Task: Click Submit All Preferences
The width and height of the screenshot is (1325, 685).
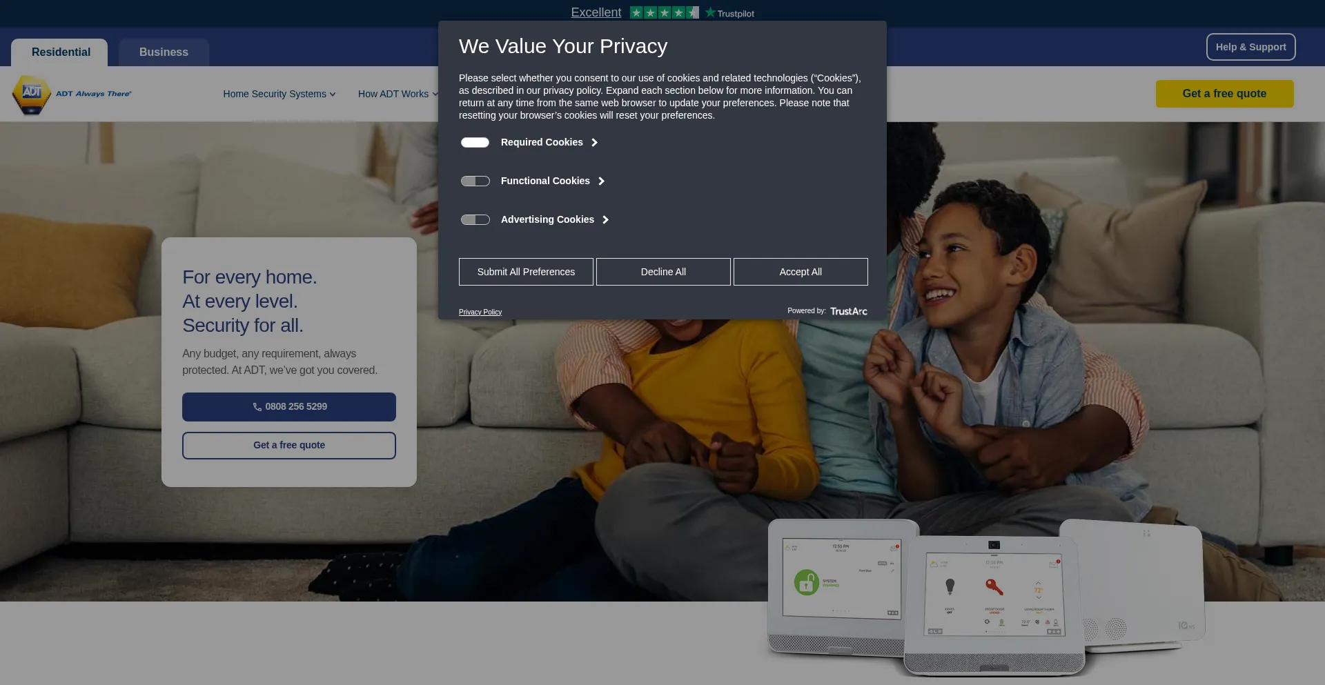Action: [x=526, y=272]
